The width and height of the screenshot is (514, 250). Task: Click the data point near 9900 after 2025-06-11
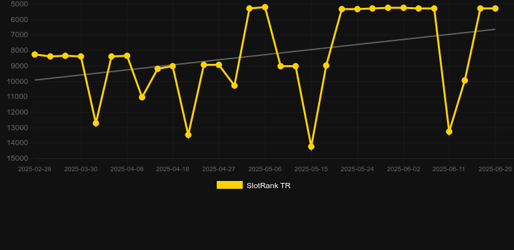[x=465, y=80]
